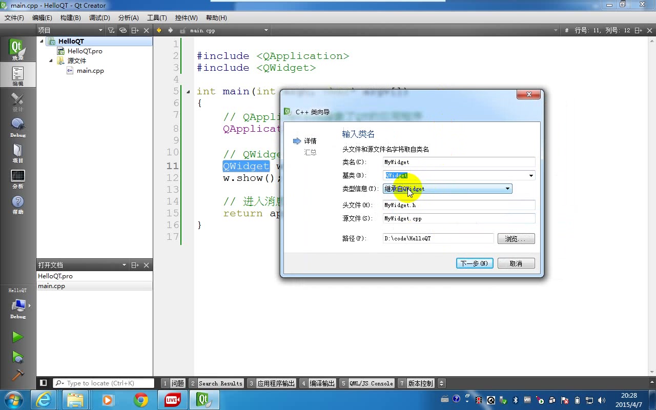The height and width of the screenshot is (410, 656).
Task: Open the Design (设计) mode
Action: coord(17,101)
